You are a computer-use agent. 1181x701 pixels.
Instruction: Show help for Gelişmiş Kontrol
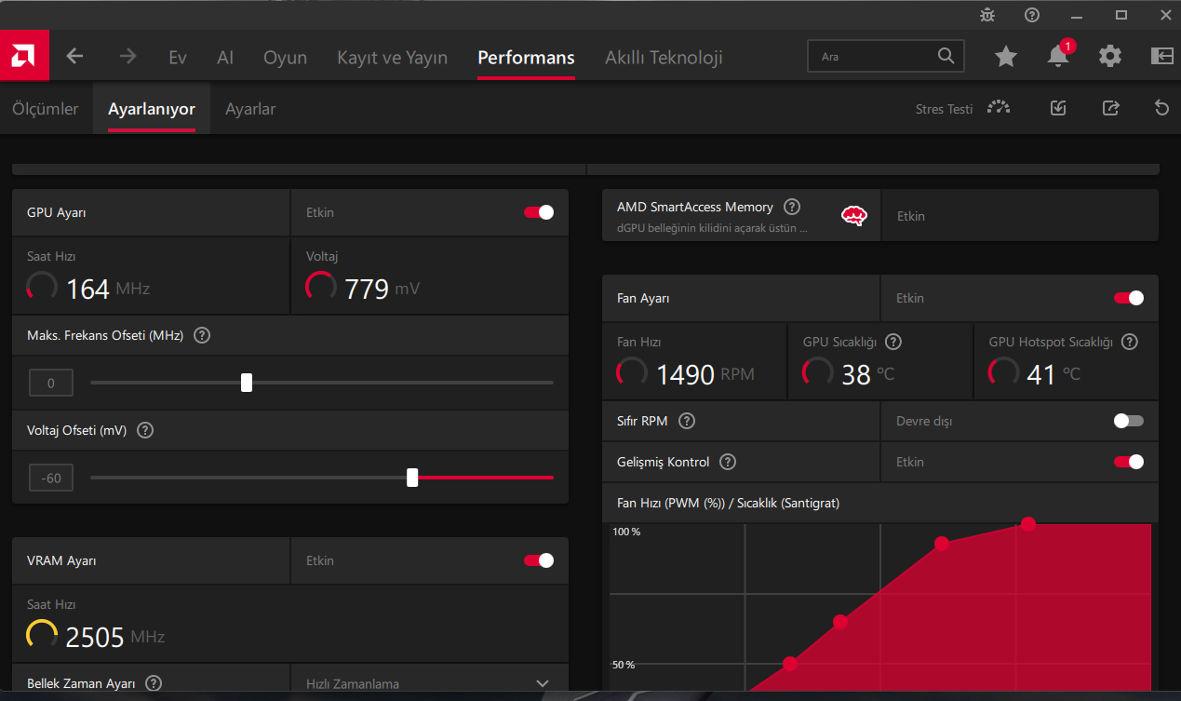point(728,462)
